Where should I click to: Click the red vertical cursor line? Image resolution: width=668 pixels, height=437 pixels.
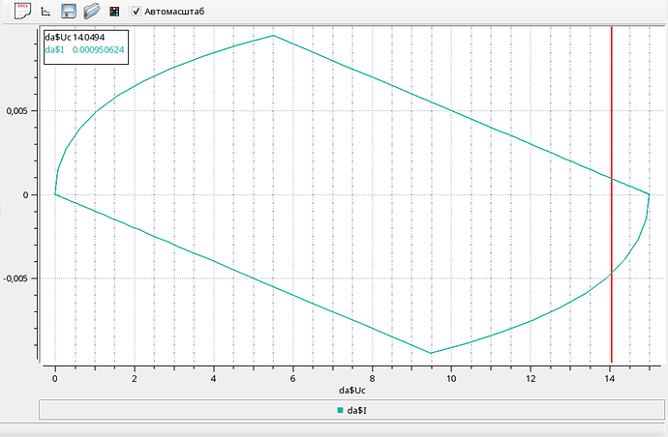[x=611, y=194]
